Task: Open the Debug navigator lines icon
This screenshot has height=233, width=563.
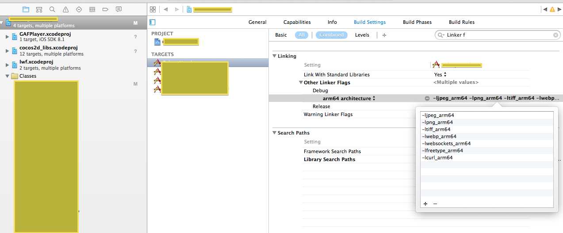Action: [92, 9]
